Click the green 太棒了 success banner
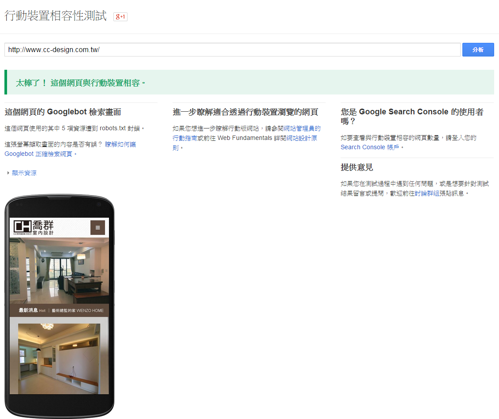499x419 pixels. [x=249, y=83]
